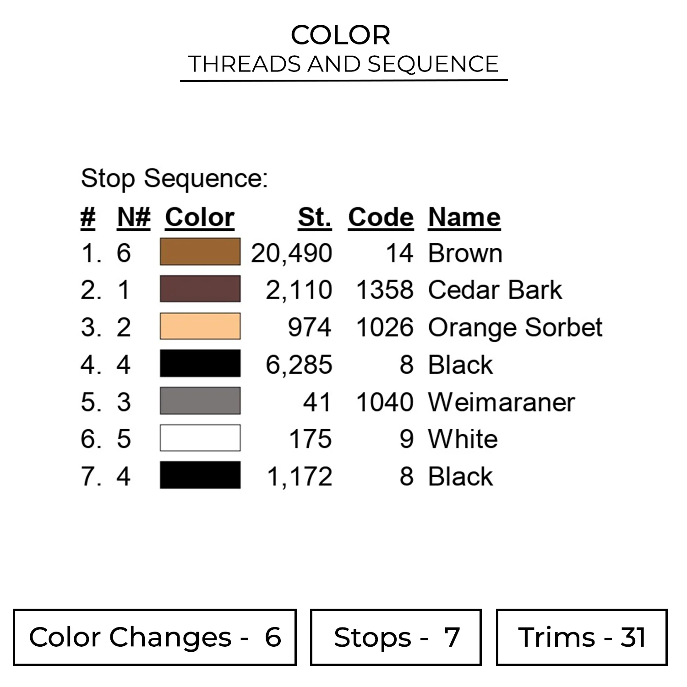
Task: Select the Cedar Bark color swatch
Action: [200, 289]
